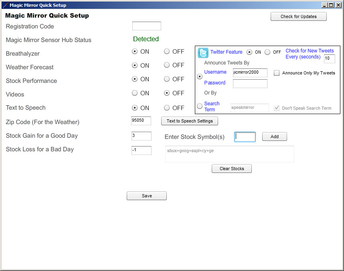Viewport: 344px width, 271px height.
Task: Click the Enter Stock Symbol(s) input box
Action: (x=245, y=137)
